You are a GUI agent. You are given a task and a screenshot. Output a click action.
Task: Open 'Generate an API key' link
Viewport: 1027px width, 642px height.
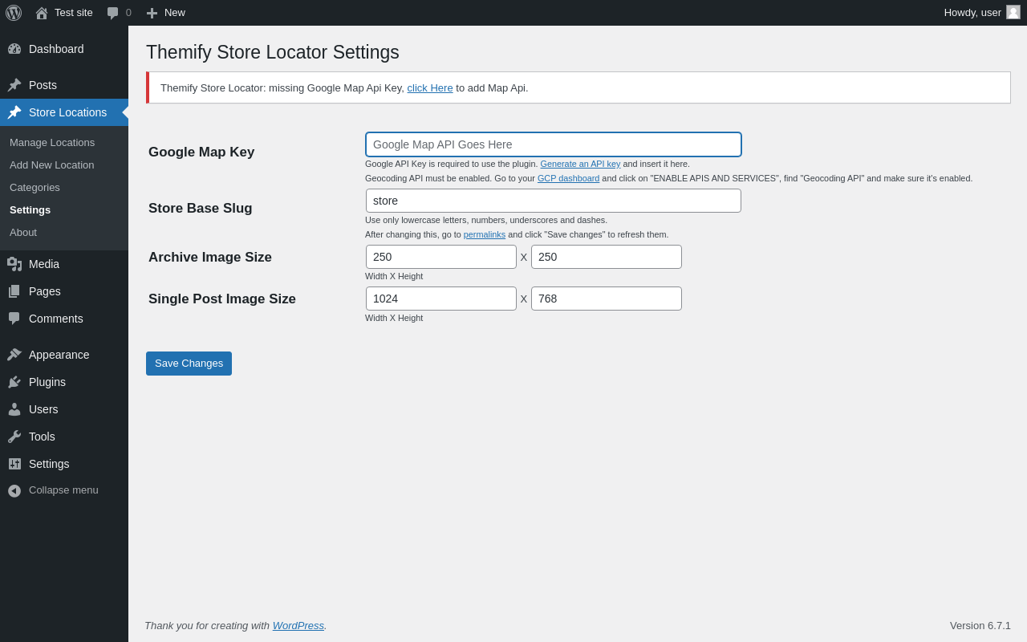[x=580, y=164]
